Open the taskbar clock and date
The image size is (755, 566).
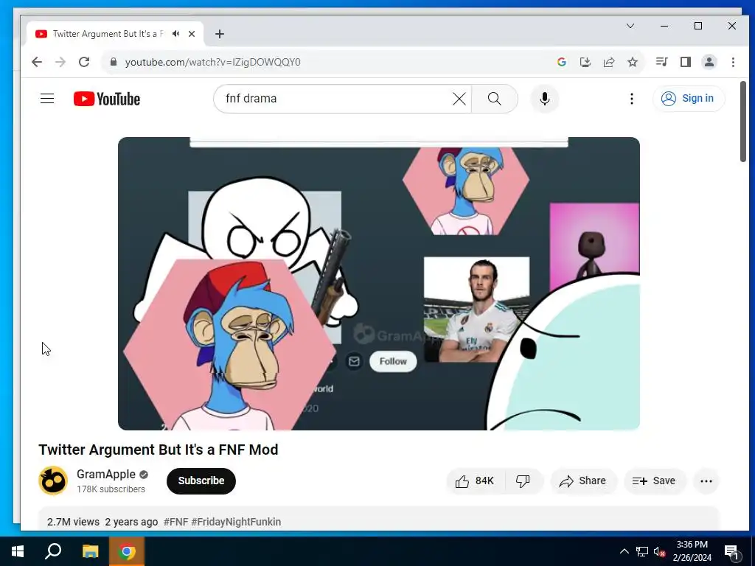[x=692, y=551]
